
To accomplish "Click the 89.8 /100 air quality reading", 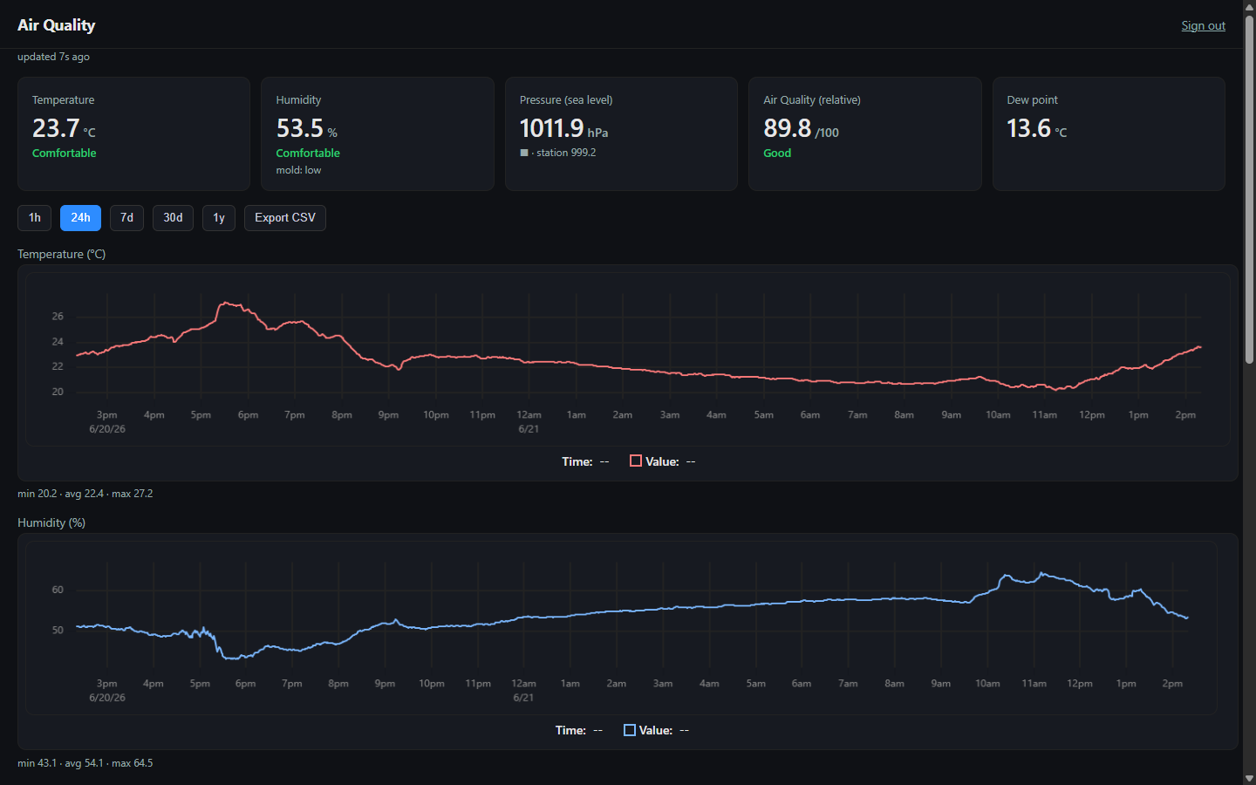I will pos(801,128).
